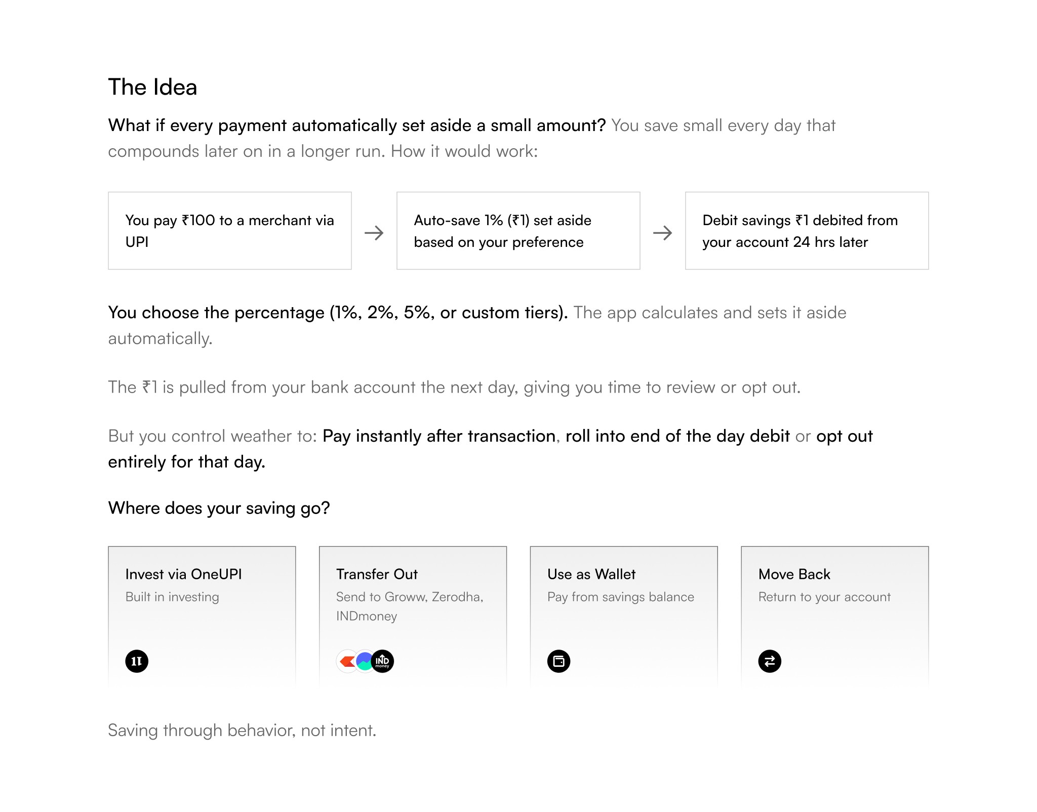Click the arrow after the UPI payment step

coord(374,233)
